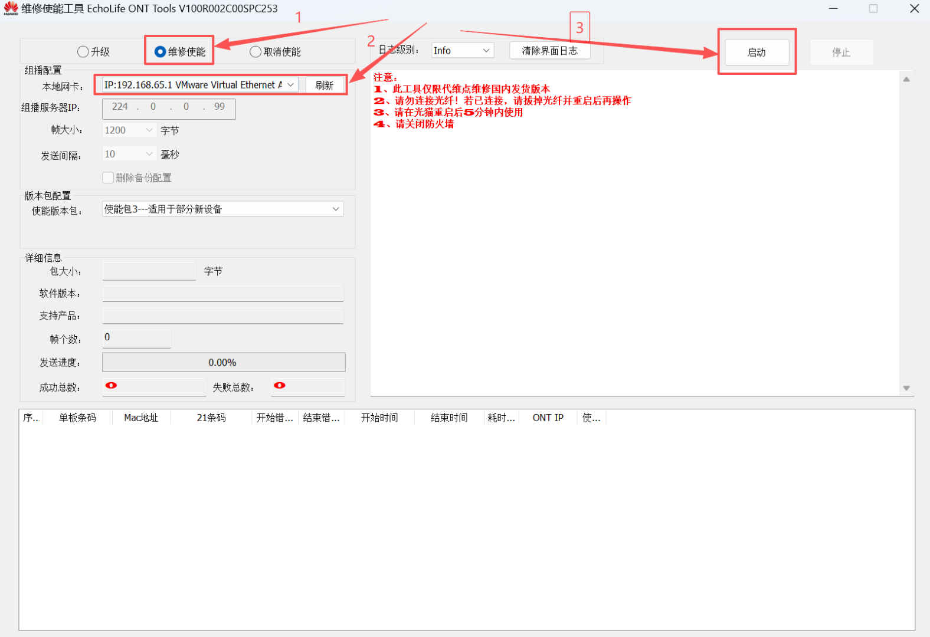Click the 停止 stop button
The image size is (930, 637).
coord(841,52)
